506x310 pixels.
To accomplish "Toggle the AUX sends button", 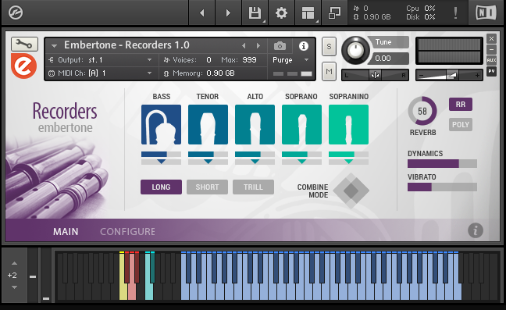I will tap(491, 60).
